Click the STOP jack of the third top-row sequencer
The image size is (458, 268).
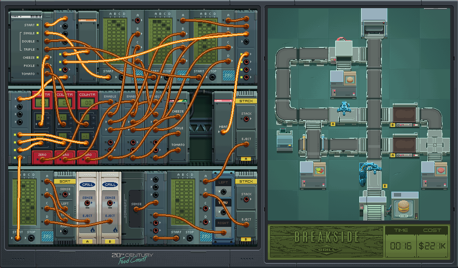[x=212, y=77]
